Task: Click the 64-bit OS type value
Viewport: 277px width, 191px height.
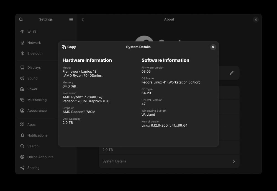Action: 147,93
